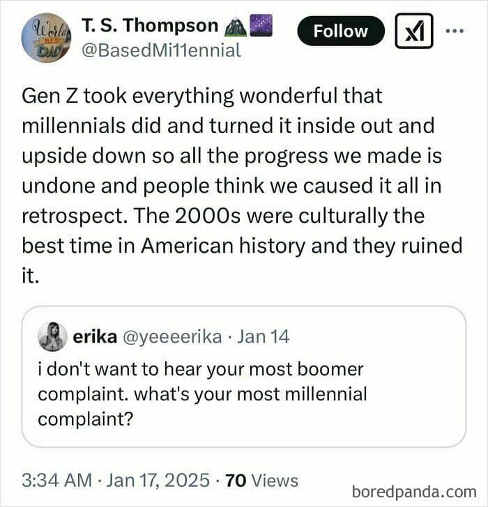Click the mountain emoji beside the name
The width and height of the screenshot is (488, 507).
tap(236, 26)
